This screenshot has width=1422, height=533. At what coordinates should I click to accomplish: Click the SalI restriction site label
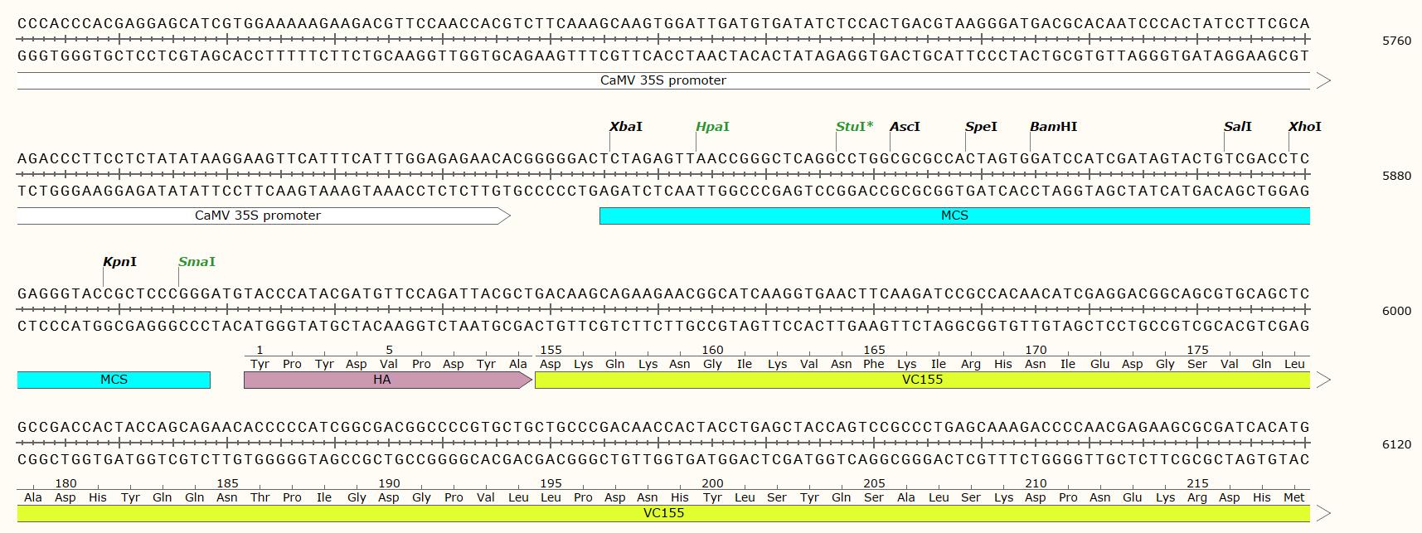[1237, 127]
